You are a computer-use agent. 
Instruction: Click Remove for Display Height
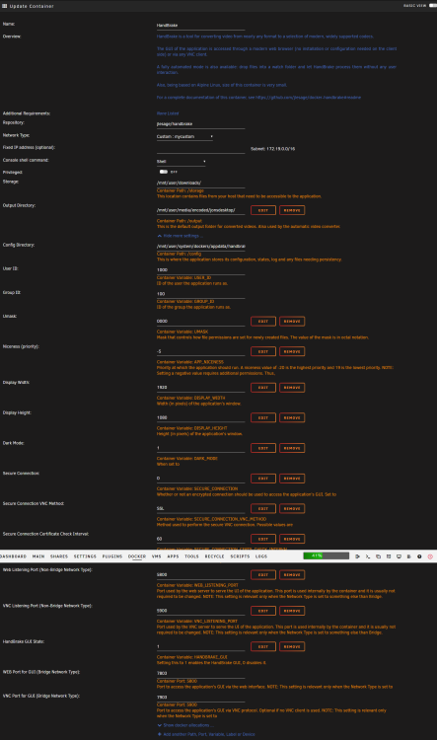pos(292,417)
